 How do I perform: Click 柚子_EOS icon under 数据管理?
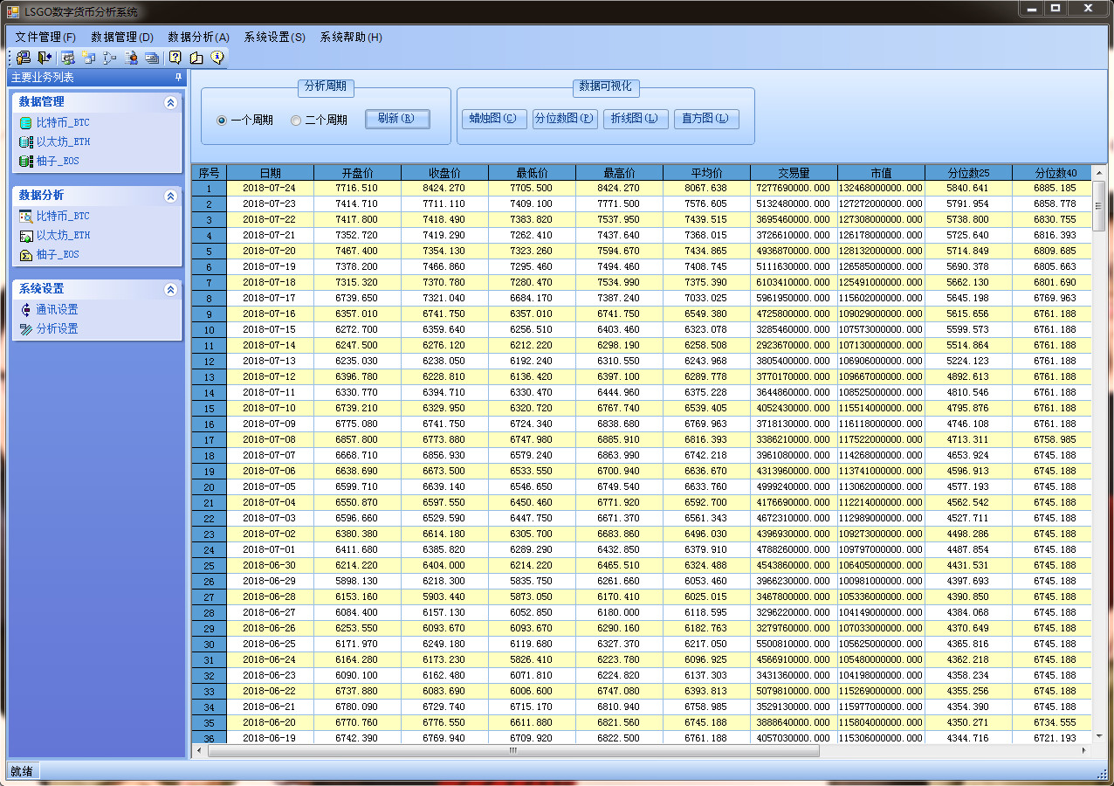[x=25, y=161]
